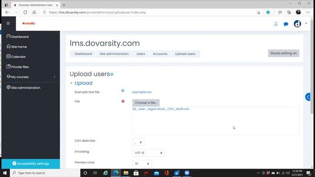Download example.csv link
Viewport: 315px width, 177px height.
click(142, 92)
